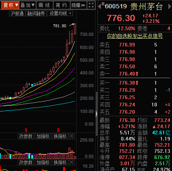Open the 叠加 overlay dropdown
Viewport: 172px width, 171px height.
[28, 5]
